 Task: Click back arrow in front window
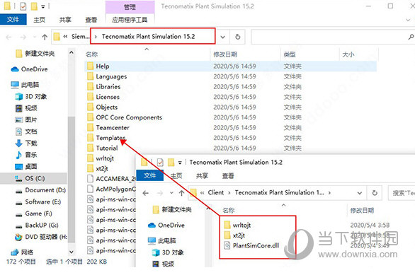pos(146,193)
